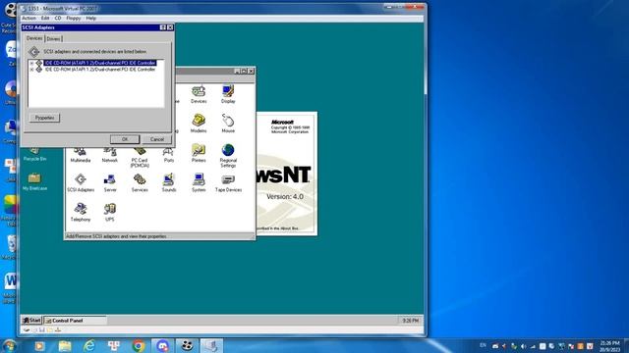The height and width of the screenshot is (353, 629).
Task: Click OK in the SCSI Adapters dialog
Action: [125, 139]
